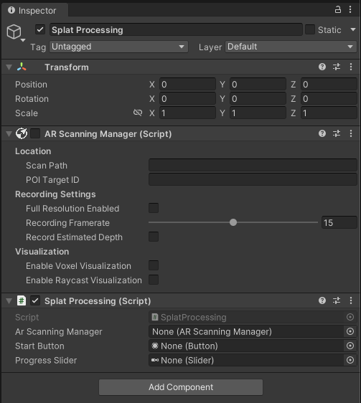Click the Position label
This screenshot has width=361, height=403.
(x=31, y=85)
